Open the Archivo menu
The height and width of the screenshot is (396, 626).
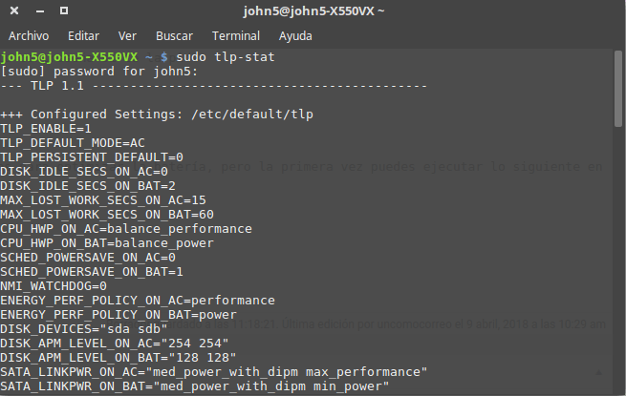pos(29,36)
